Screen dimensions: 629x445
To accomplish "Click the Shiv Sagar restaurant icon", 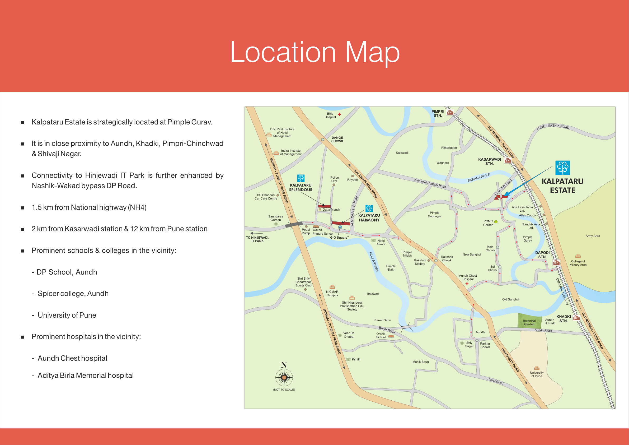I will coord(462,343).
